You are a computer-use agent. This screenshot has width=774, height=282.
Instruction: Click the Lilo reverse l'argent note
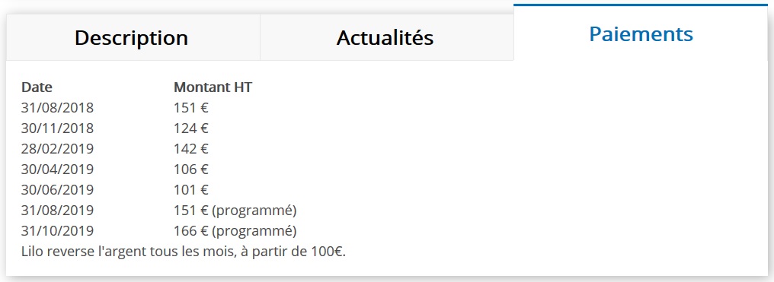click(x=184, y=252)
